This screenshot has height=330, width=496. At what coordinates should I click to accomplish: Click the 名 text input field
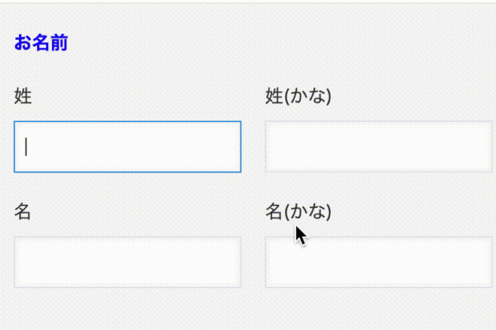pyautogui.click(x=127, y=262)
